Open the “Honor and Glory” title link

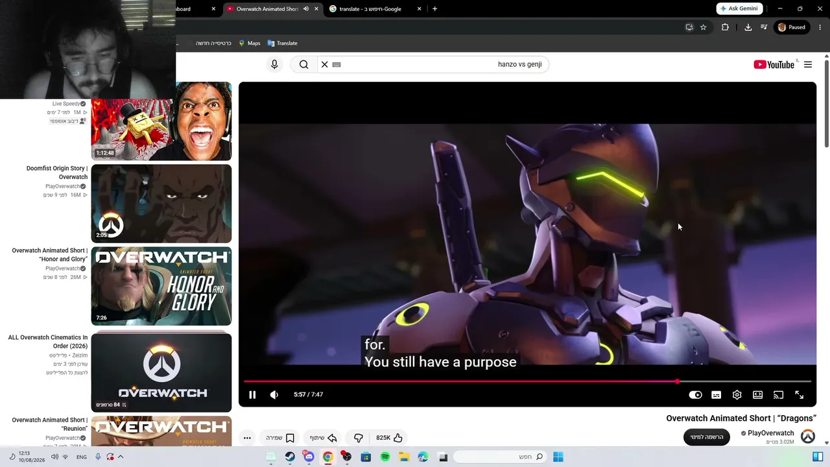pyautogui.click(x=50, y=255)
